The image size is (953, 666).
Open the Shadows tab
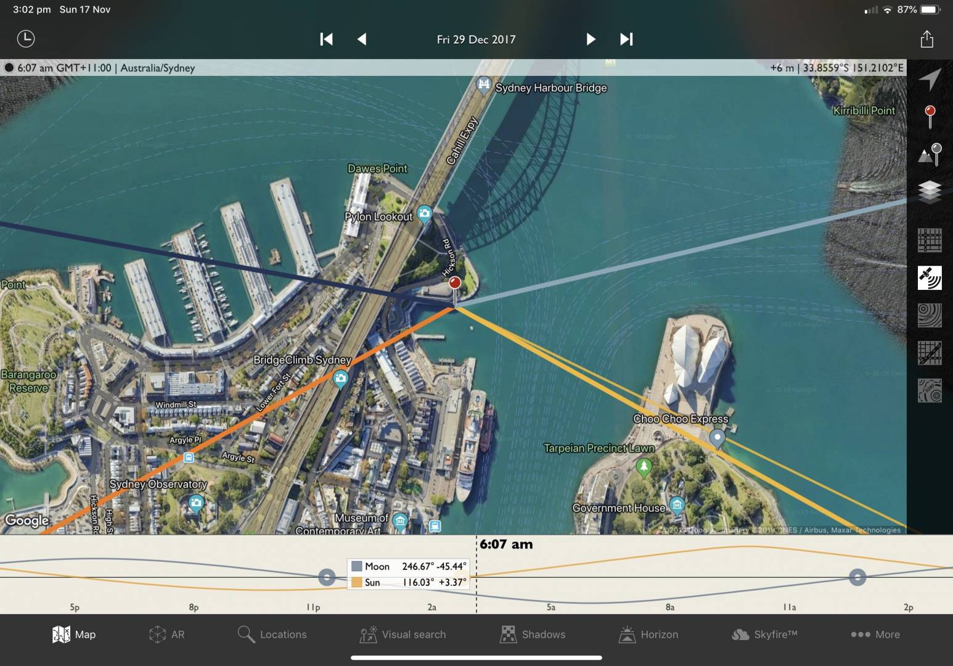533,635
